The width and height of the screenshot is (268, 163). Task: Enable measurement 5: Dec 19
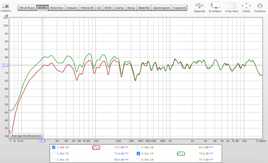(54, 160)
